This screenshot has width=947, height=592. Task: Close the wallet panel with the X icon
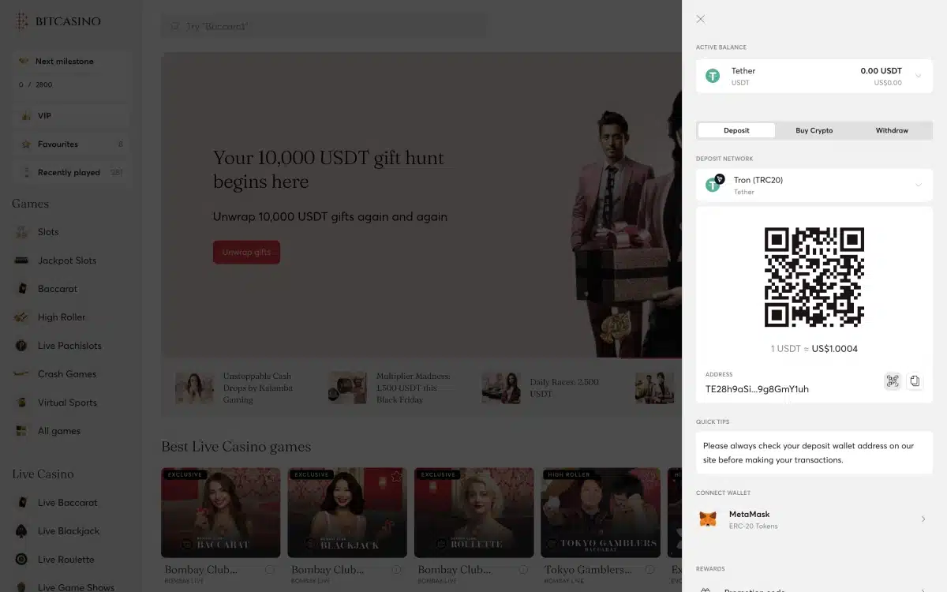pyautogui.click(x=701, y=19)
